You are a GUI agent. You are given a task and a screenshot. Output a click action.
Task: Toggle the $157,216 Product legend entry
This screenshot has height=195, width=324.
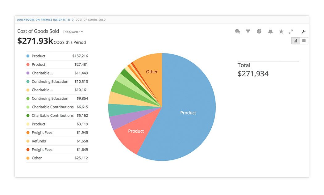tap(57, 56)
